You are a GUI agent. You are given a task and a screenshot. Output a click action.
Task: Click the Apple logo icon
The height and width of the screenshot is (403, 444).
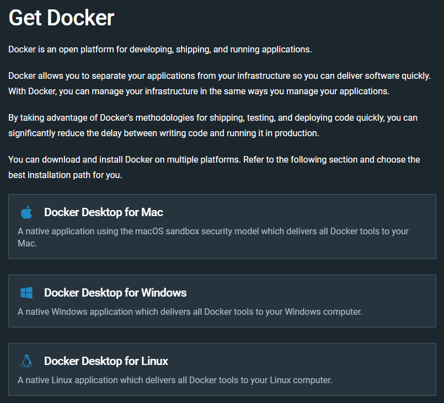click(26, 212)
